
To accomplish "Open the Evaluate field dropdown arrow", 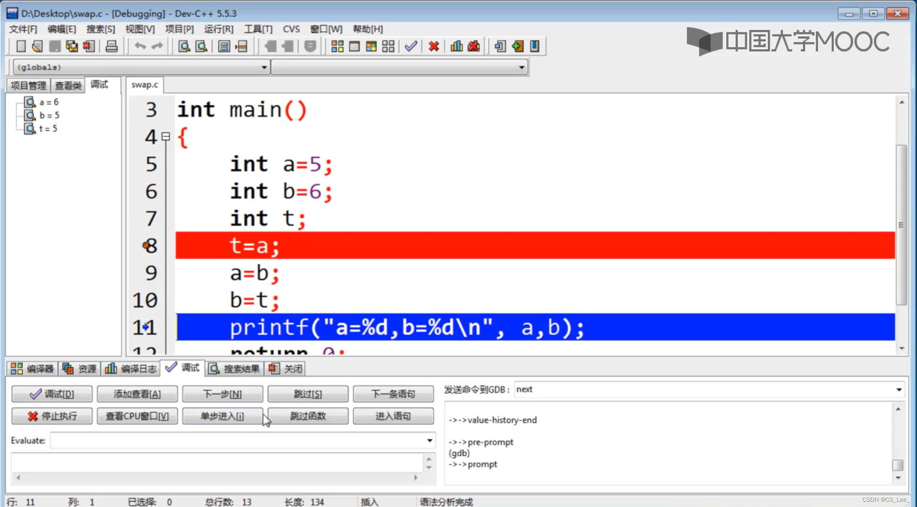I will pyautogui.click(x=429, y=441).
